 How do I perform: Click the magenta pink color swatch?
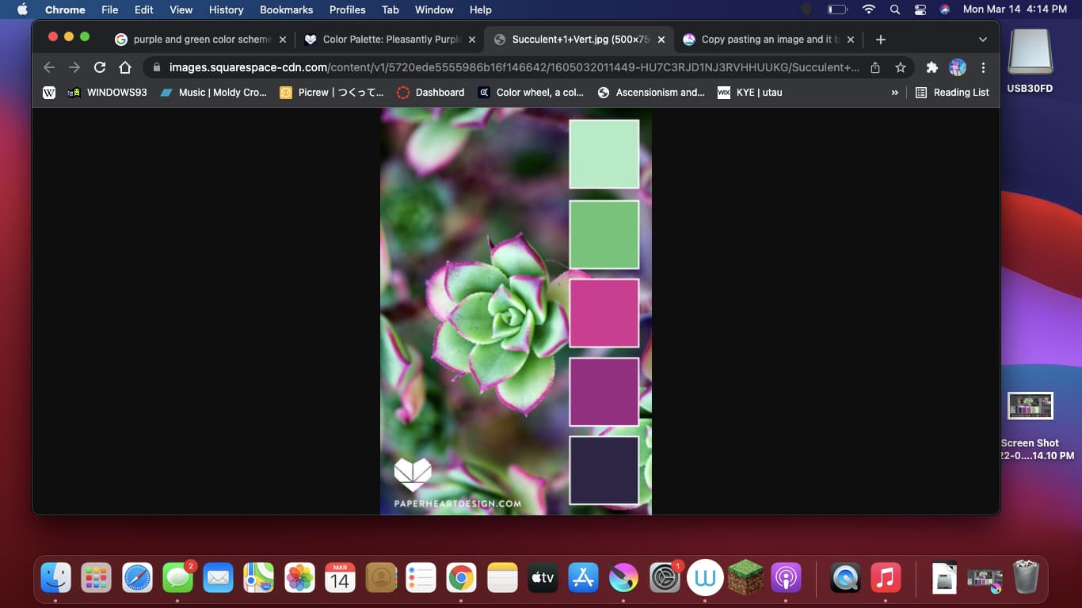(x=604, y=313)
